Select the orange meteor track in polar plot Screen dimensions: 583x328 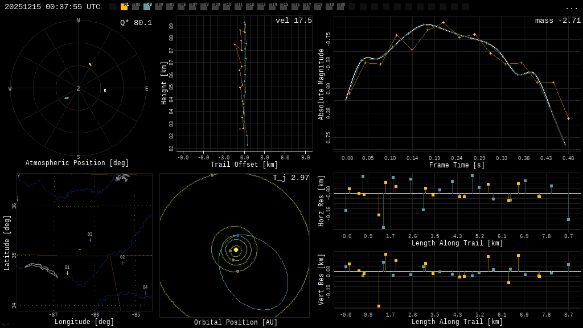pyautogui.click(x=90, y=64)
